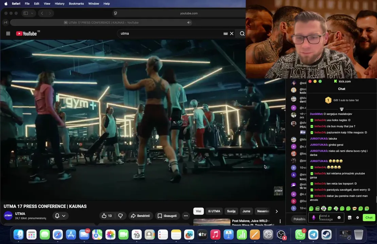Screen dimensions: 377x244
Task: Dislike the video with thumbs-down
Action: coord(120,216)
